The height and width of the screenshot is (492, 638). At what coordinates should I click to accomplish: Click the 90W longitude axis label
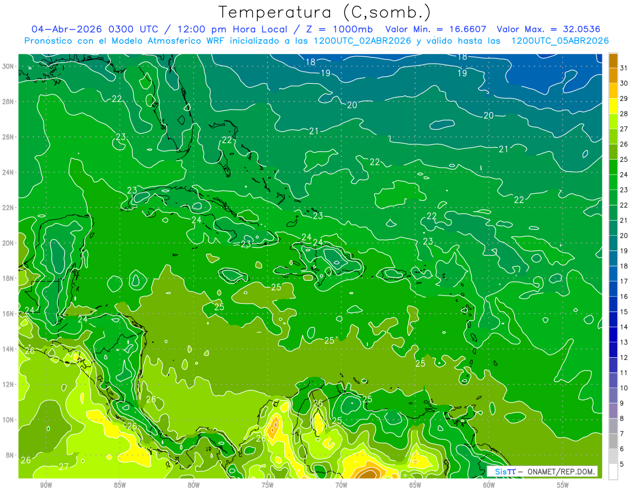(46, 485)
